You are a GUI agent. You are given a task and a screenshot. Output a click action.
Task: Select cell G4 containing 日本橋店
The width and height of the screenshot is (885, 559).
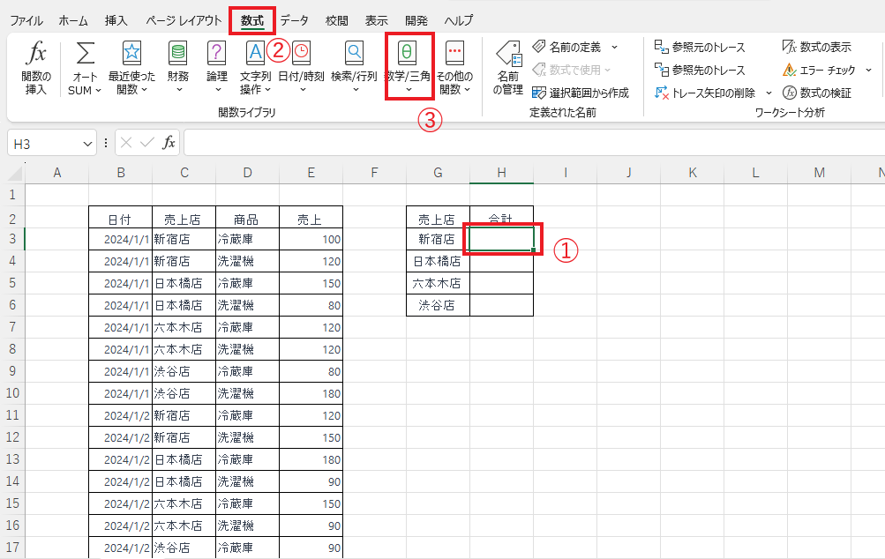point(438,261)
